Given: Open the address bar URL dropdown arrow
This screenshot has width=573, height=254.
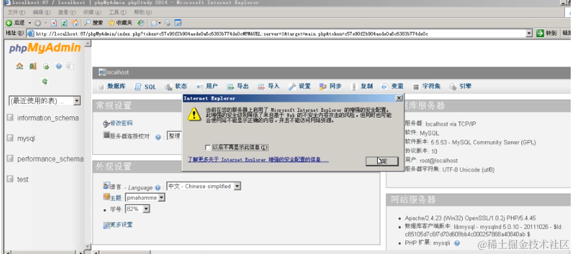Looking at the screenshot, I should 529,34.
